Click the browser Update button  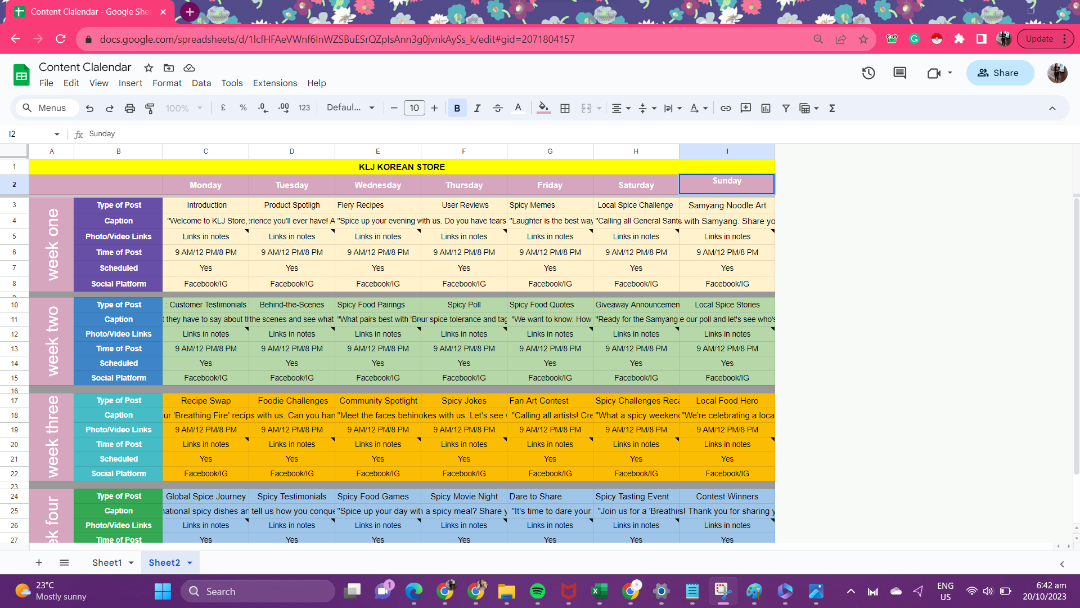tap(1039, 39)
